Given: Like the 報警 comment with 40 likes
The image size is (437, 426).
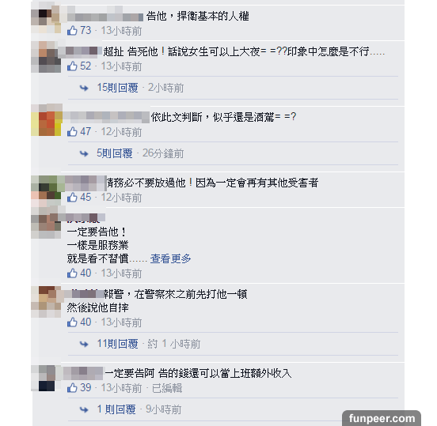Looking at the screenshot, I should (72, 322).
